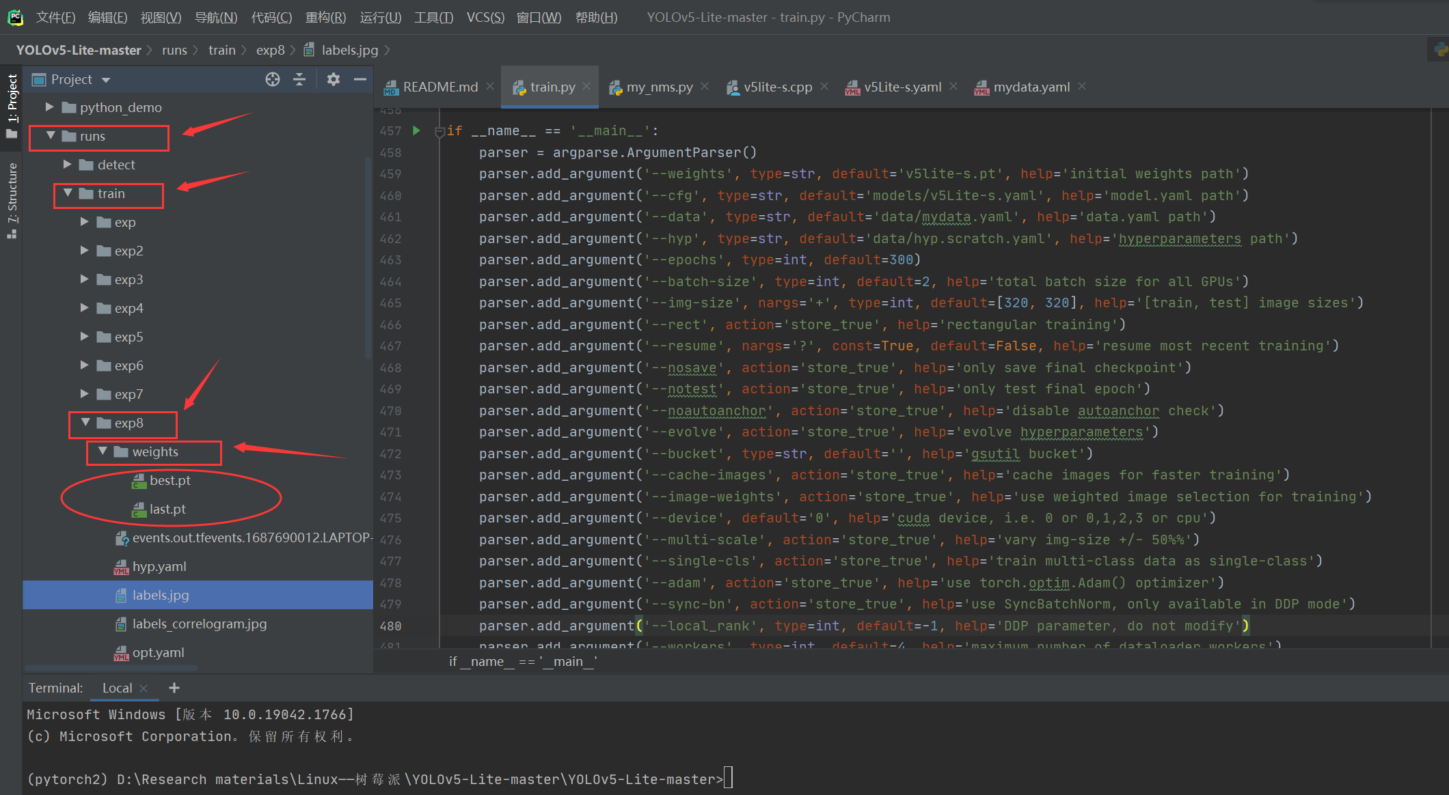Click exp8 in the breadcrumb path
Viewport: 1449px width, 795px height.
coord(270,50)
